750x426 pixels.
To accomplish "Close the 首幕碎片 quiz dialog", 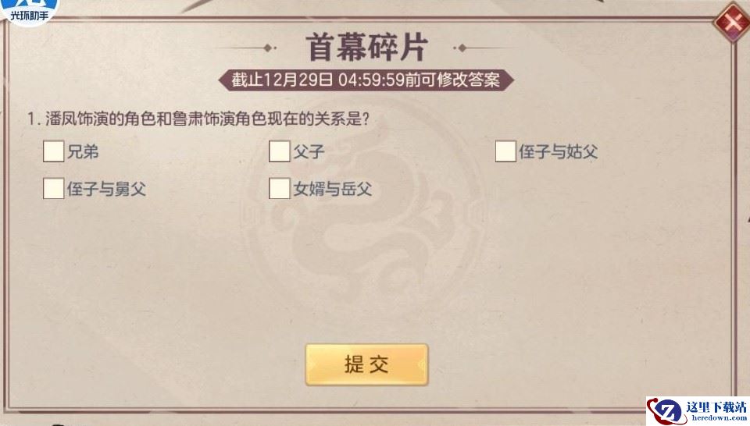I will tap(731, 22).
